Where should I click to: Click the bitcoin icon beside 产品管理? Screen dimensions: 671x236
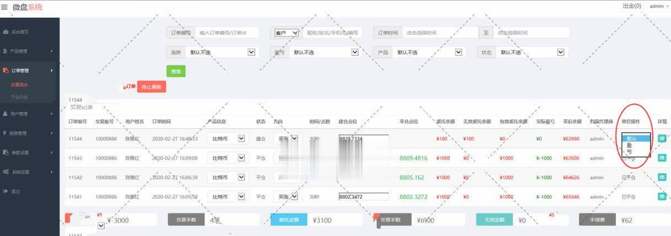(5, 51)
